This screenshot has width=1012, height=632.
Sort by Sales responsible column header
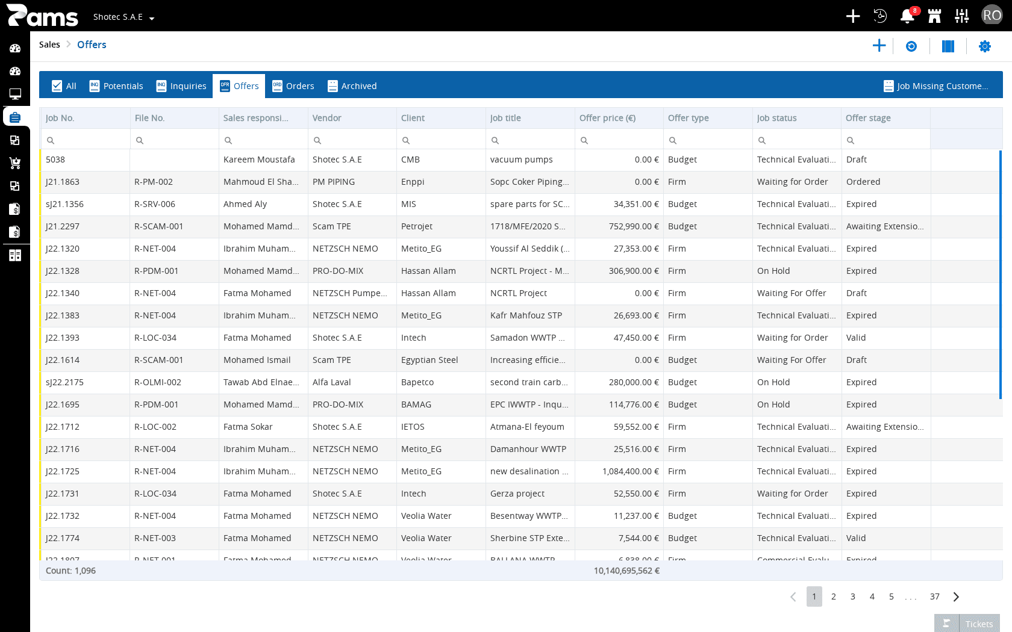[x=263, y=118]
